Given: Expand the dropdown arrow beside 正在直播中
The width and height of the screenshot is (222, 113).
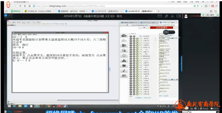Looking at the screenshot, I should click(x=144, y=27).
